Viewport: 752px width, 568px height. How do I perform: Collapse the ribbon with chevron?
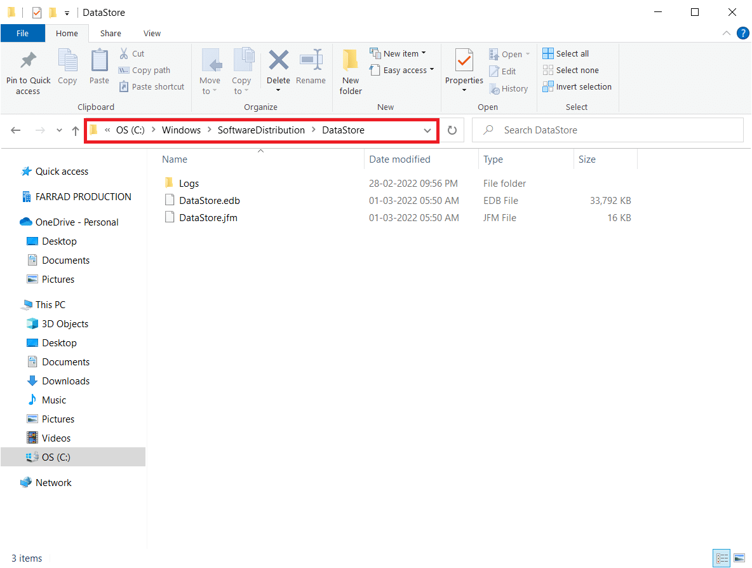(727, 33)
